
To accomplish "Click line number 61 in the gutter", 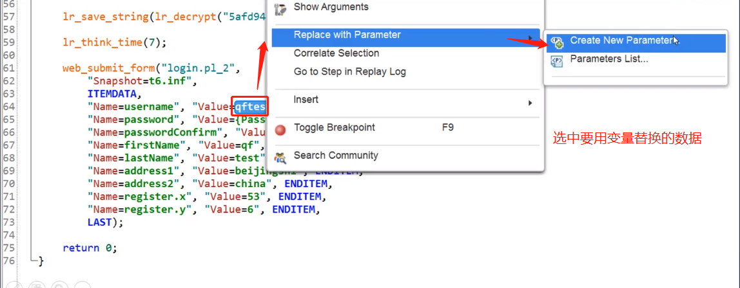I will 9,68.
